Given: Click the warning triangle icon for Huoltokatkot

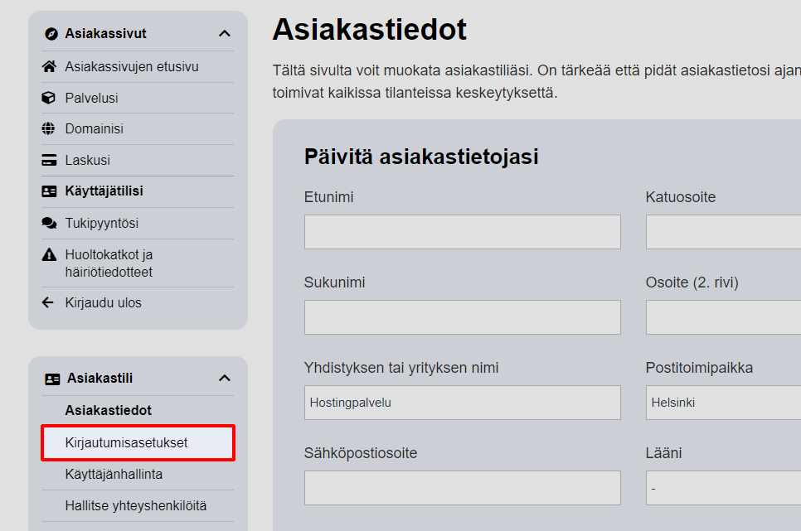Looking at the screenshot, I should pyautogui.click(x=49, y=254).
